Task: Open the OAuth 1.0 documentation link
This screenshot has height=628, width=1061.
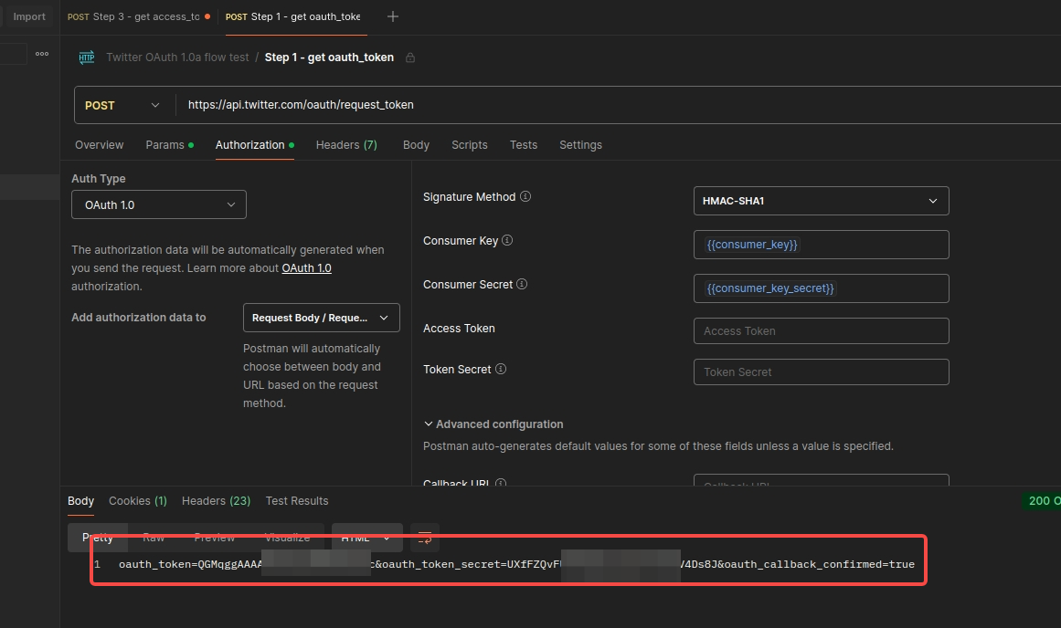Action: click(x=306, y=268)
